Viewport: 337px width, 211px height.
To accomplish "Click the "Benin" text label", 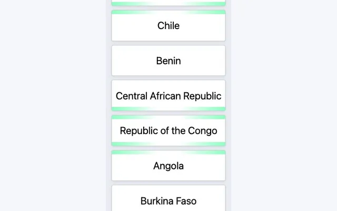I will click(168, 61).
